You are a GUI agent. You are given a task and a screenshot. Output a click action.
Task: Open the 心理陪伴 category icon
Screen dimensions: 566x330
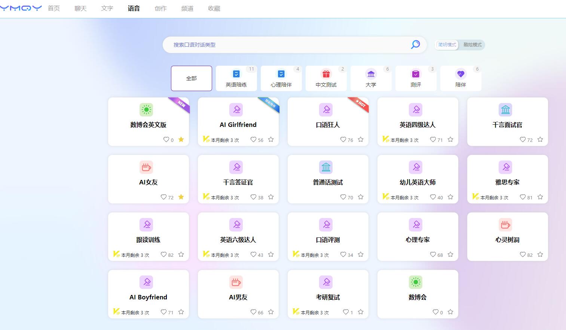coord(281,73)
